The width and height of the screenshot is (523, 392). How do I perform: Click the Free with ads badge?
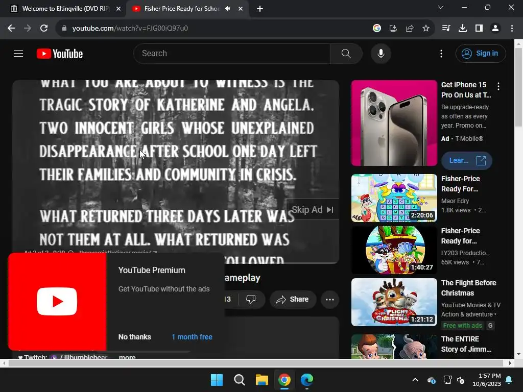(x=462, y=326)
